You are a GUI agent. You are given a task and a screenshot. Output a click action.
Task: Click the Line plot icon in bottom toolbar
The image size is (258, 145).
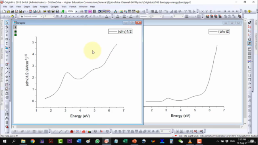[x=54, y=131]
